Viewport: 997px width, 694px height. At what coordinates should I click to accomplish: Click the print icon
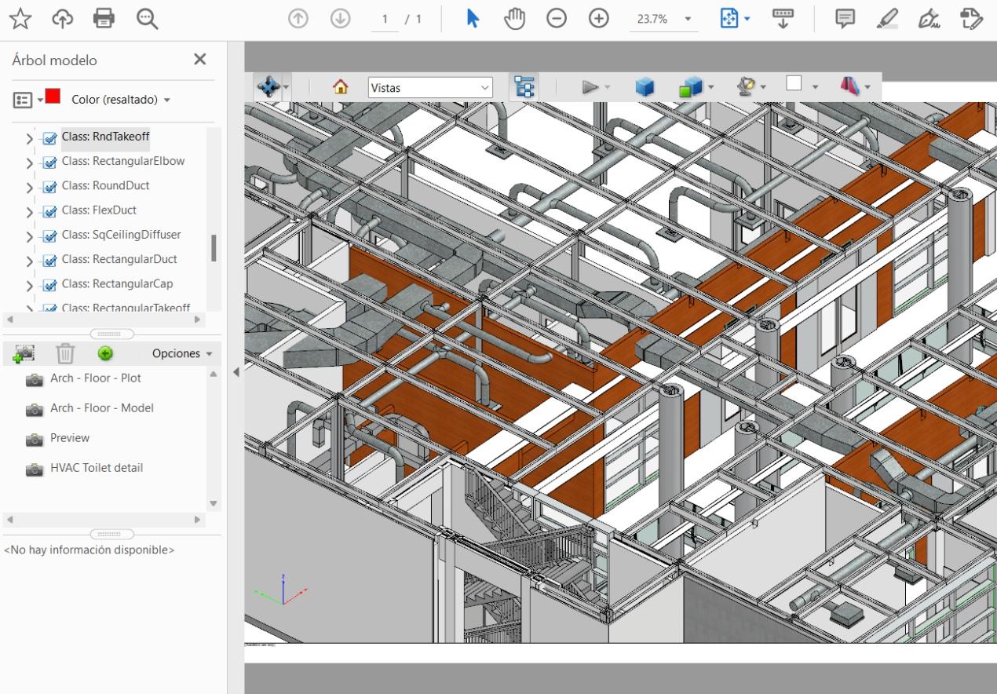pos(104,20)
